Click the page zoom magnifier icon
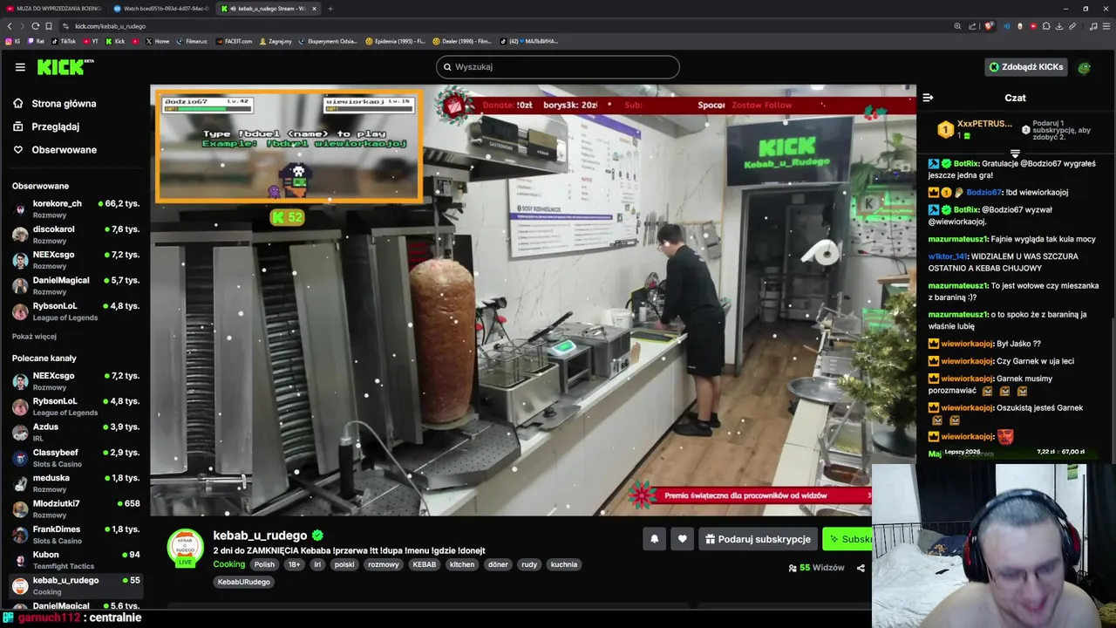The width and height of the screenshot is (1116, 628). [x=957, y=26]
